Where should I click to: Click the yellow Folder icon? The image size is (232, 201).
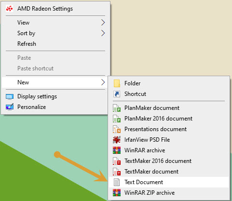(x=117, y=83)
